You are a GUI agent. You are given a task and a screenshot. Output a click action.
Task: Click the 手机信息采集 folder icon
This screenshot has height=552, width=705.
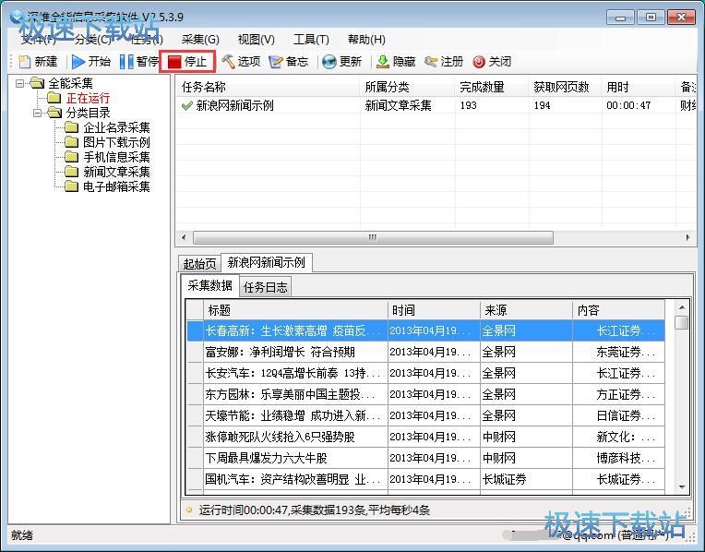click(x=71, y=157)
